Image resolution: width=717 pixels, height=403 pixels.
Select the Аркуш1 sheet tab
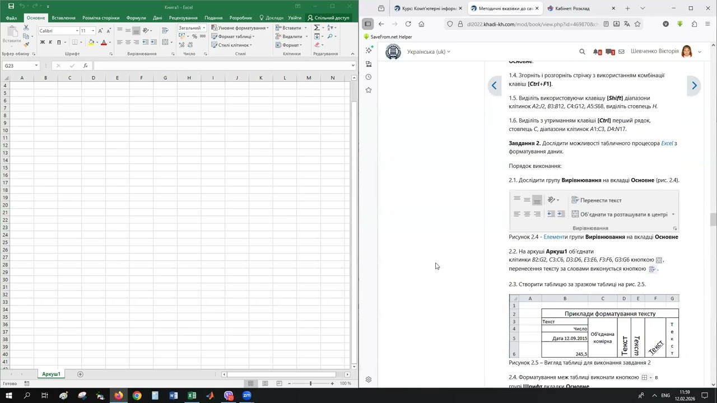(51, 374)
